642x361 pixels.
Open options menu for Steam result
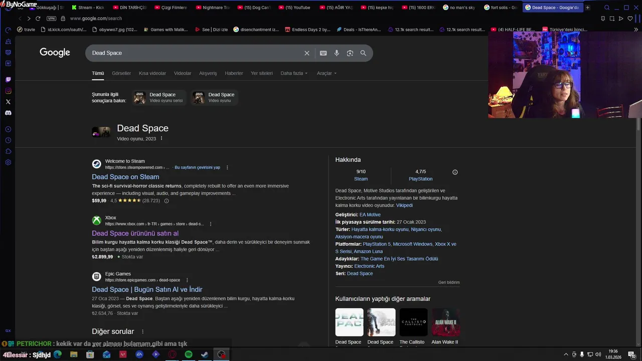tap(227, 167)
